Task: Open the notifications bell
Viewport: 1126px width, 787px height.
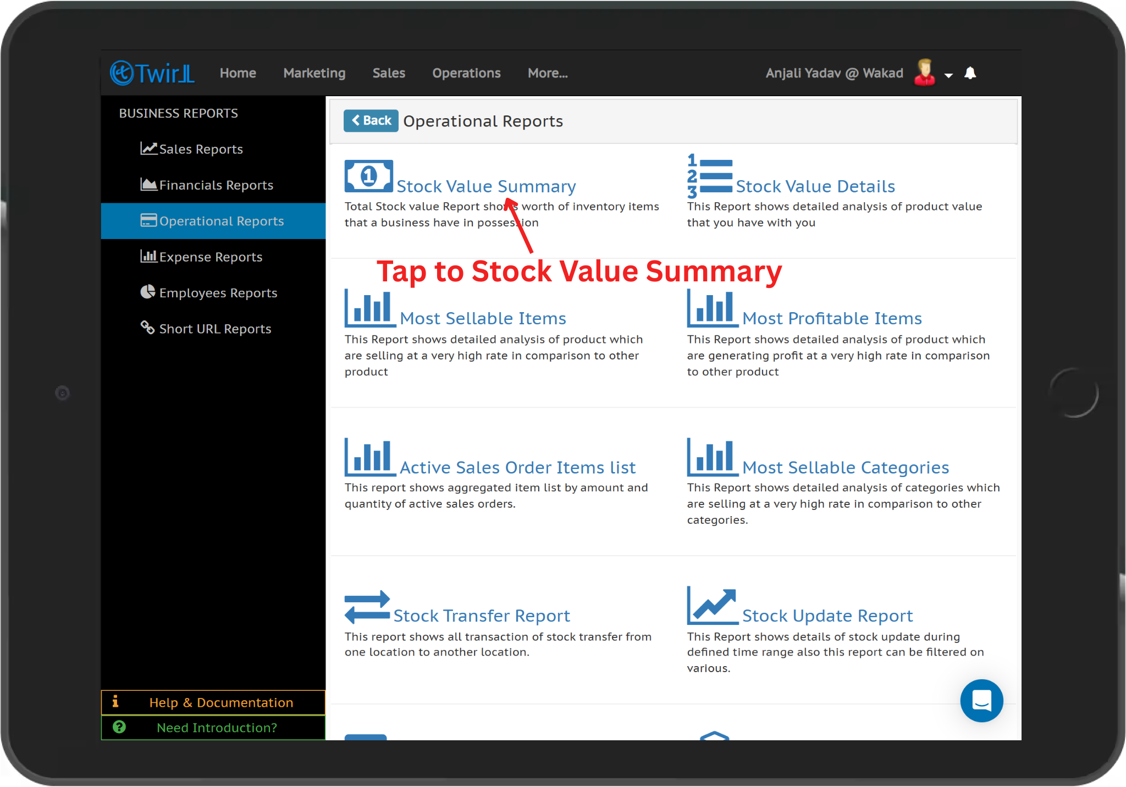Action: click(970, 73)
